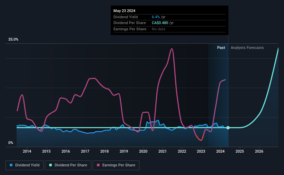284x175 pixels.
Task: Select the 2020 label on the x-axis
Action: (143, 151)
